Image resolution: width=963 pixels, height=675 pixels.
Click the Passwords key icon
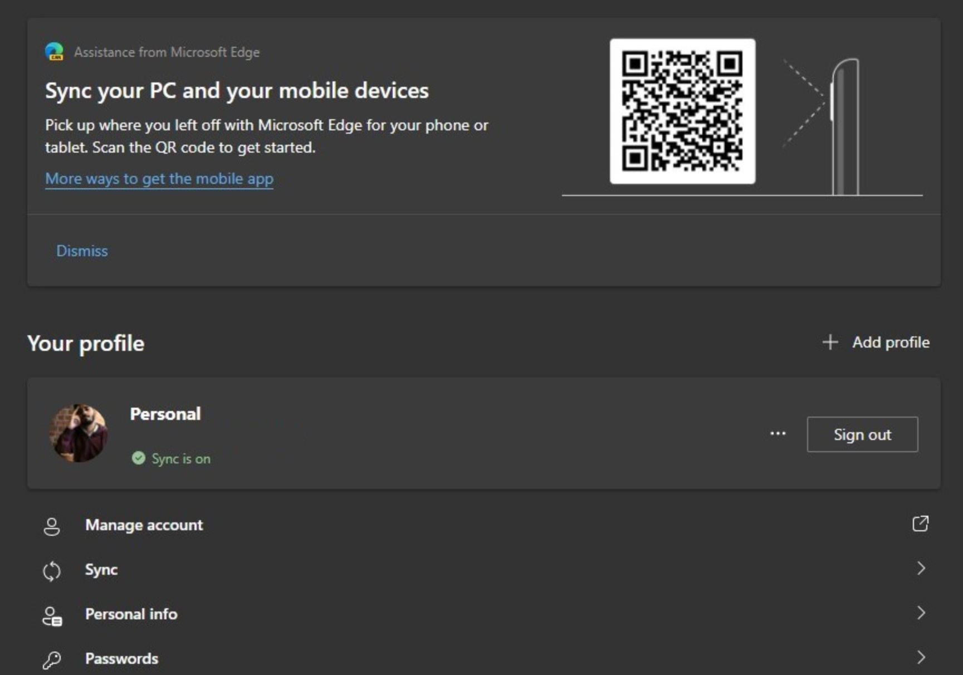click(x=52, y=660)
